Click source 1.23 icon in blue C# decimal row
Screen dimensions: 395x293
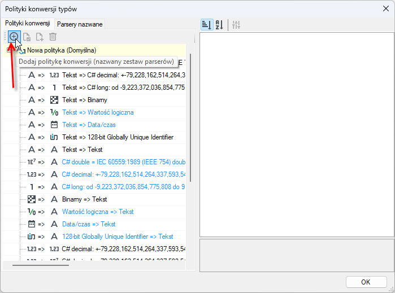click(32, 174)
